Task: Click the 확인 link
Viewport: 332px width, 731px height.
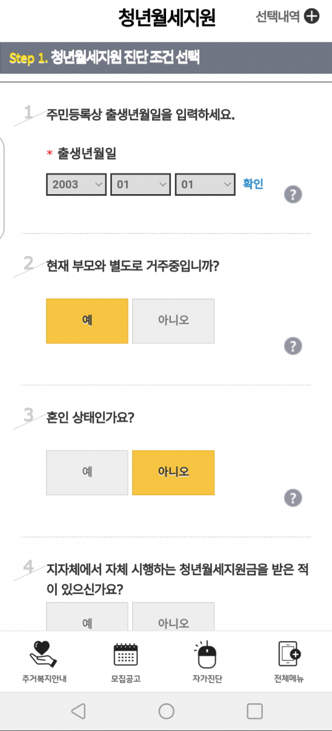Action: tap(253, 184)
